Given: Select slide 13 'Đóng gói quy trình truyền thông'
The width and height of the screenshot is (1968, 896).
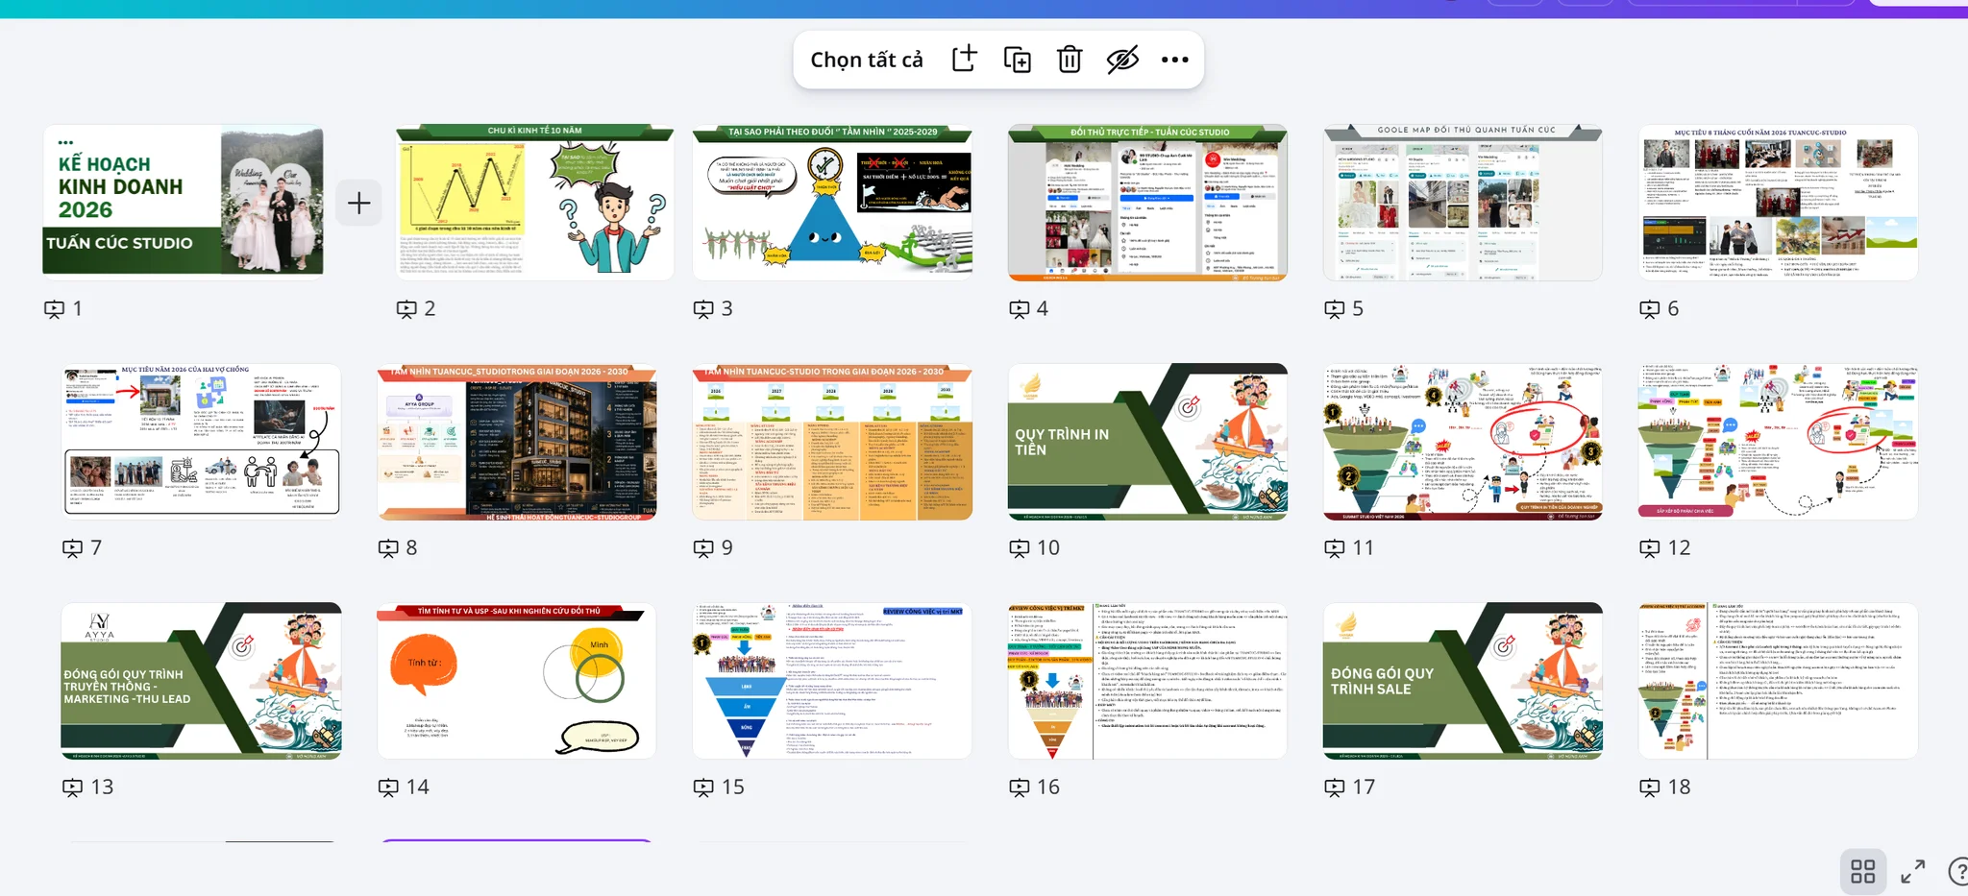Looking at the screenshot, I should (x=201, y=681).
